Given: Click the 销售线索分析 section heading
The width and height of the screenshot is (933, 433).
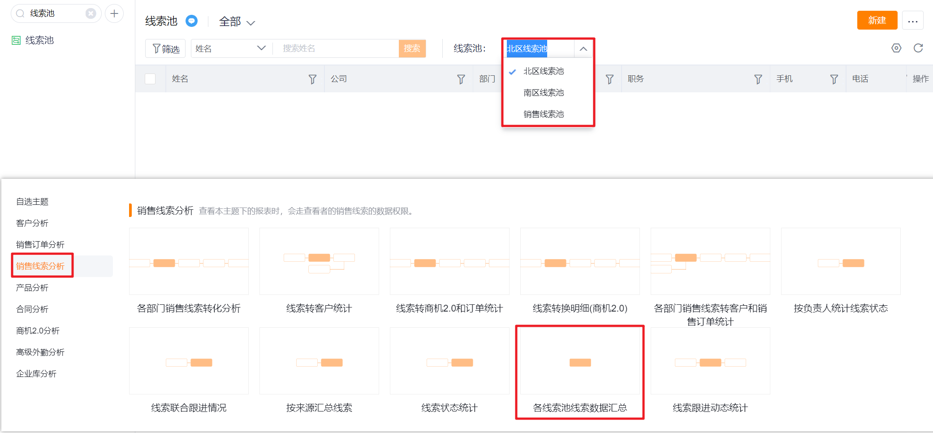Looking at the screenshot, I should (x=165, y=211).
